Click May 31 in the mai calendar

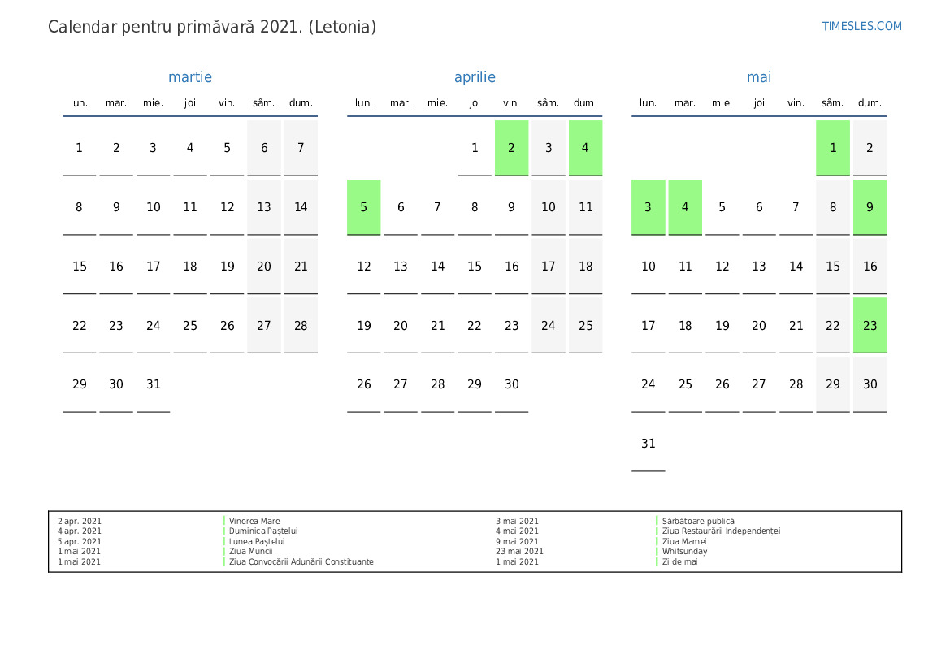[x=648, y=444]
